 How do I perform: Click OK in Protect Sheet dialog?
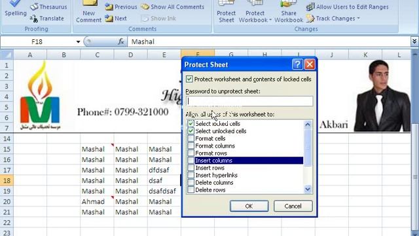249,206
